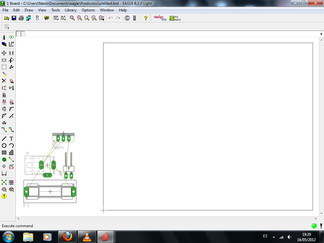
Task: Select the Mark origin tool
Action: [x=11, y=44]
